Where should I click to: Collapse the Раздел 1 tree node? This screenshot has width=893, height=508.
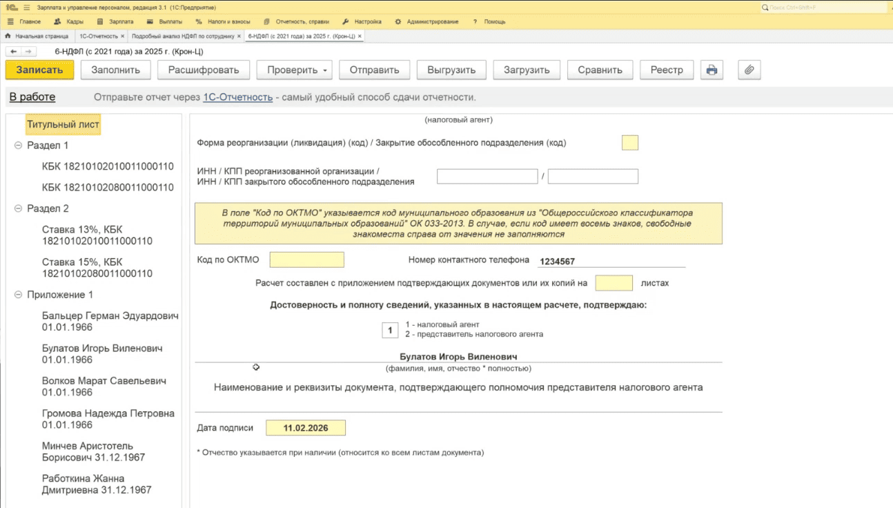coord(18,146)
